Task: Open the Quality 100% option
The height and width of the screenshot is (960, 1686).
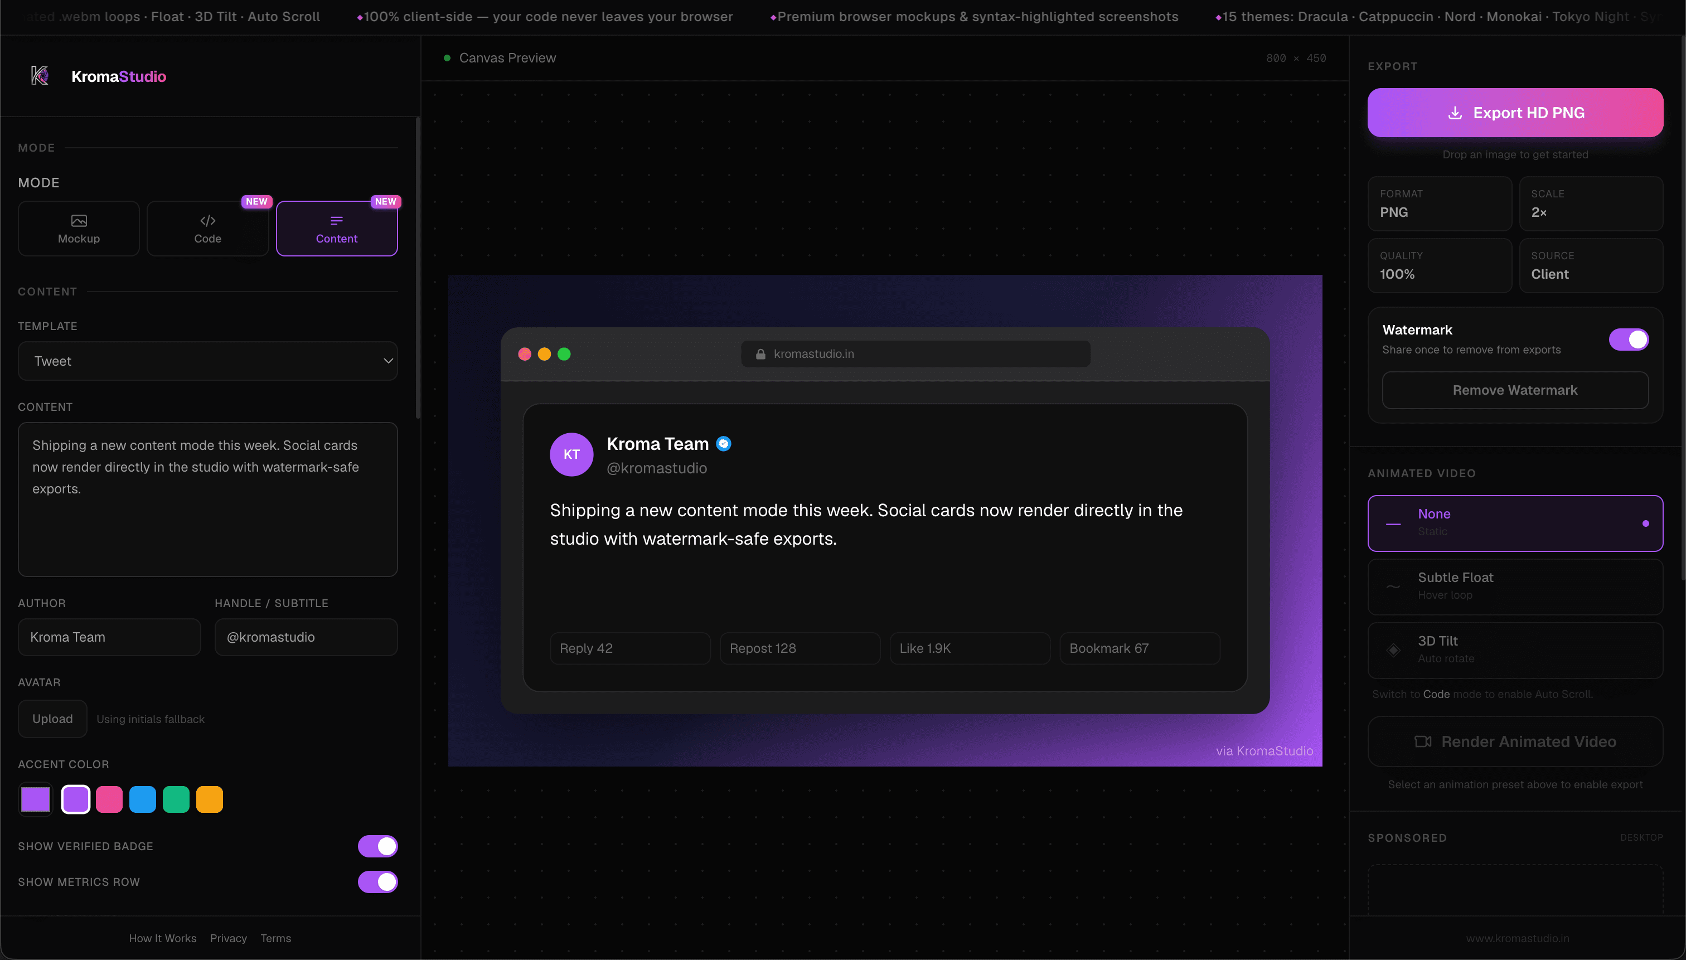Action: pyautogui.click(x=1440, y=266)
